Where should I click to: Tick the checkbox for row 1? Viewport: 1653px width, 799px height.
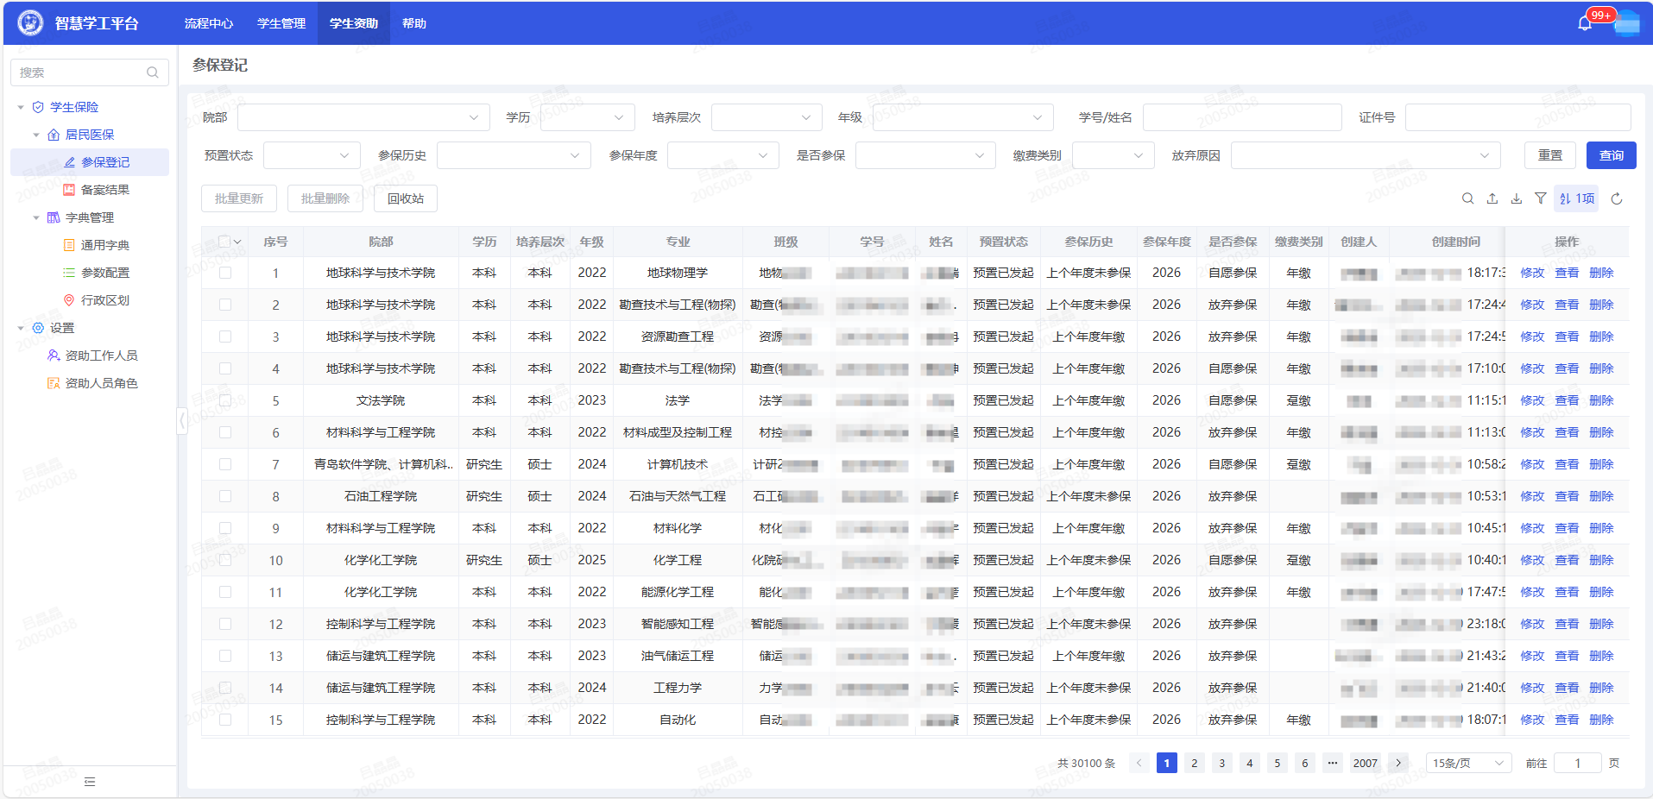225,273
